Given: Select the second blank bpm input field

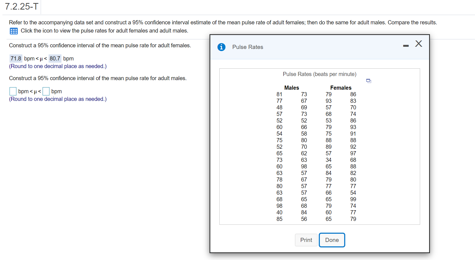Looking at the screenshot, I should (x=46, y=91).
